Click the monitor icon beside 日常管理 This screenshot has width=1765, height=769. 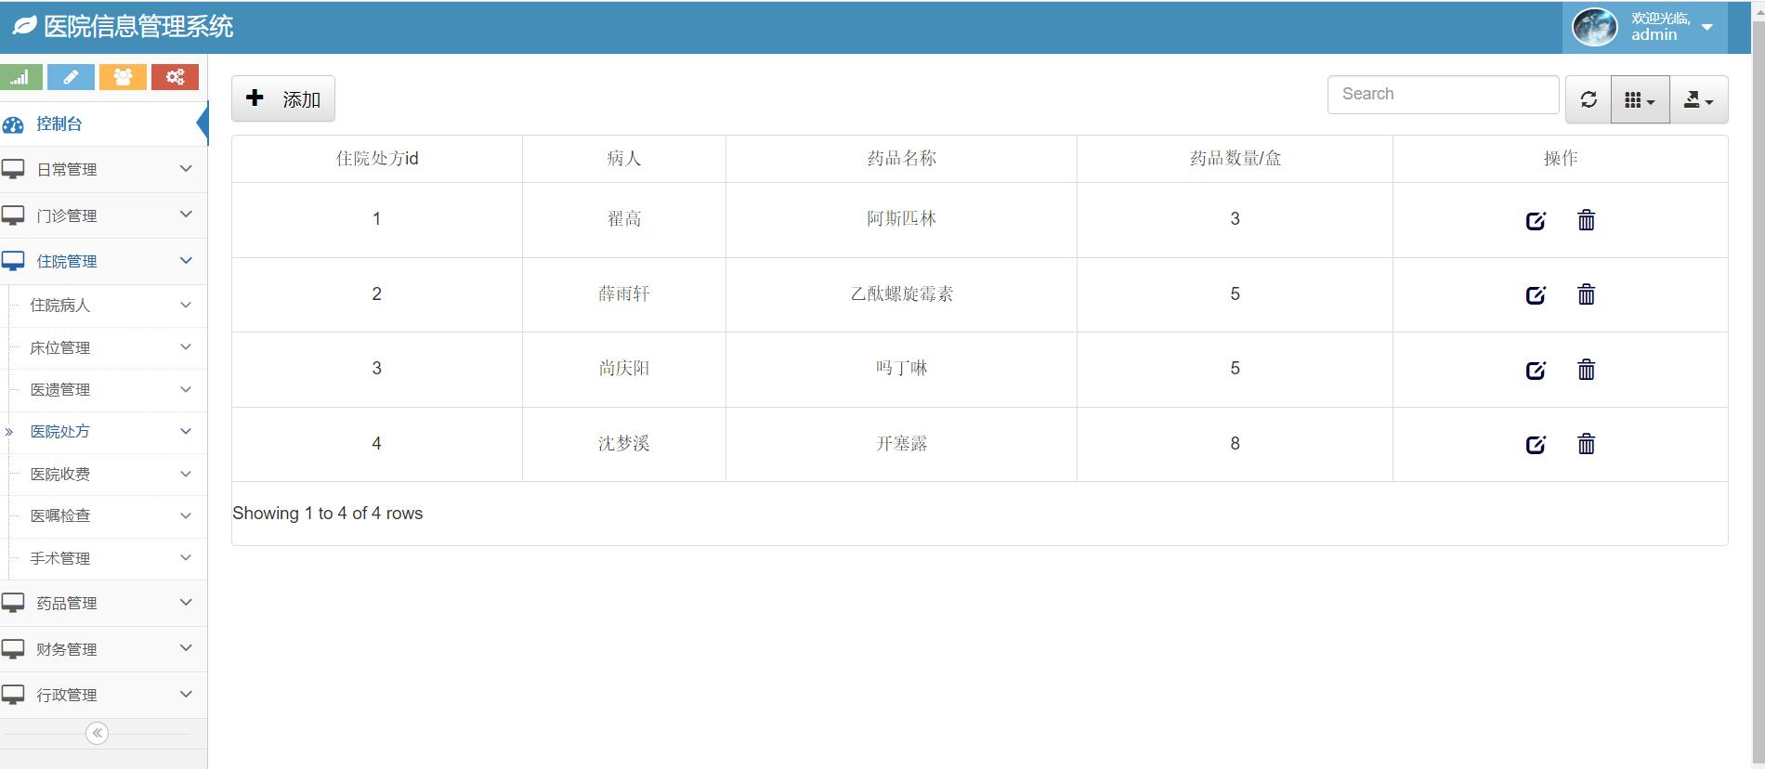pyautogui.click(x=13, y=169)
